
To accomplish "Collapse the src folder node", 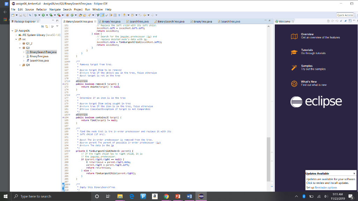I will tap(16, 39).
